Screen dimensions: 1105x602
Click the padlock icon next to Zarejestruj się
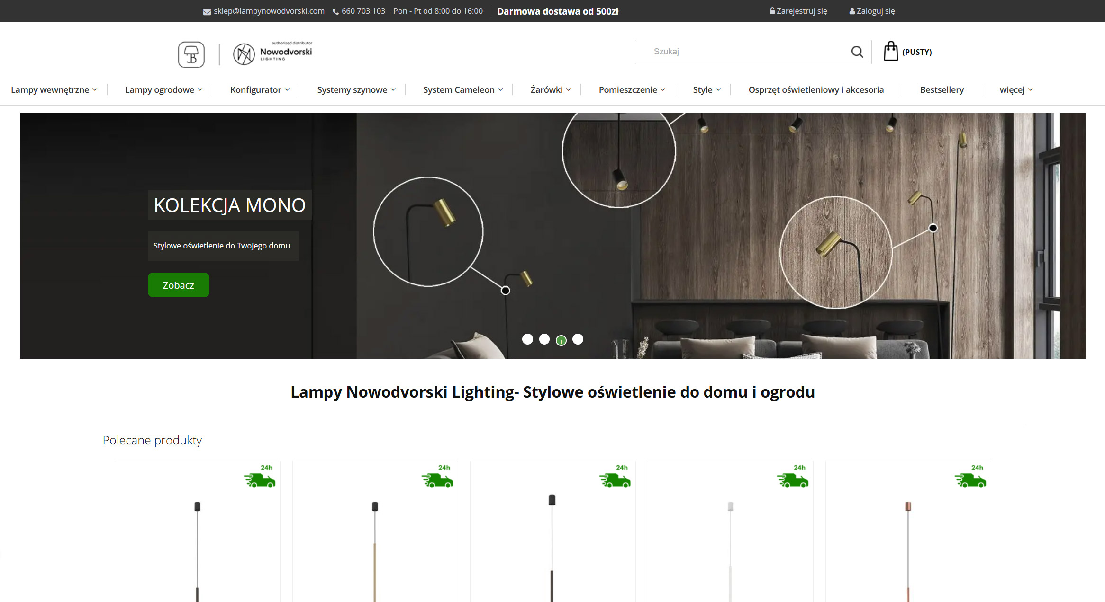click(772, 10)
